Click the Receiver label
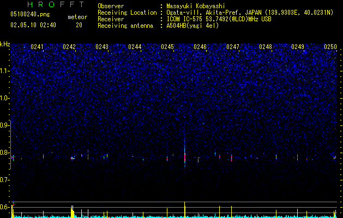This screenshot has height=218, width=343. click(111, 19)
